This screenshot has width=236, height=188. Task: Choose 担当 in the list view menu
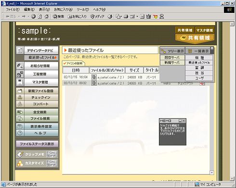[x=199, y=73]
